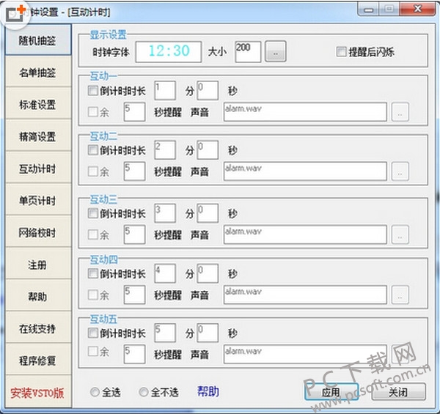Screen dimensions: 440x414
Task: Click the reminder seconds field in 互动二
Action: click(134, 171)
